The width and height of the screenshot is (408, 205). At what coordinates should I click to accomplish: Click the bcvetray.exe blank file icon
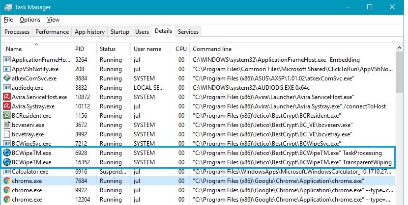click(7, 134)
